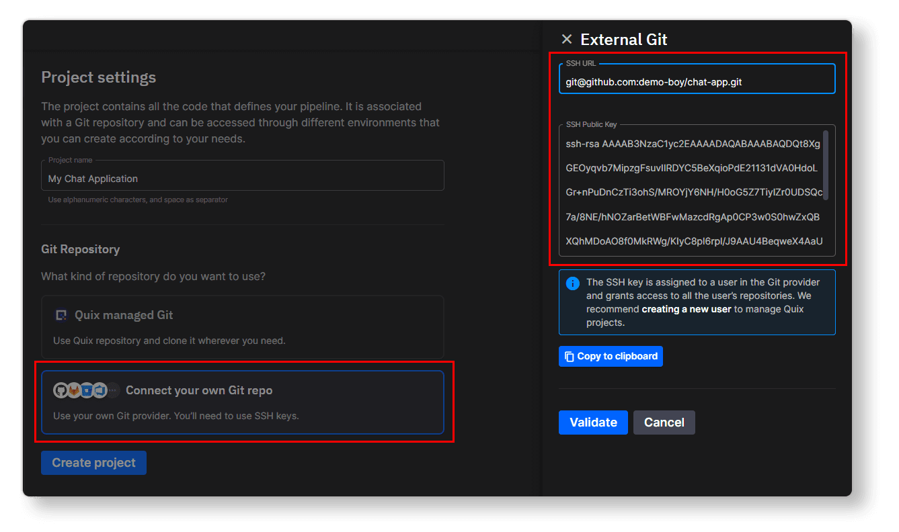Screen dimensions: 899x532
Task: Close the External Git panel with the X
Action: [567, 39]
